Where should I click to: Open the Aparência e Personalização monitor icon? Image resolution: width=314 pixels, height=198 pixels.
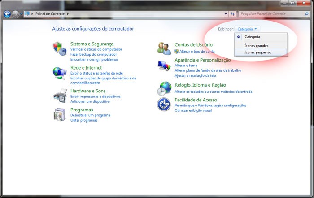point(164,66)
